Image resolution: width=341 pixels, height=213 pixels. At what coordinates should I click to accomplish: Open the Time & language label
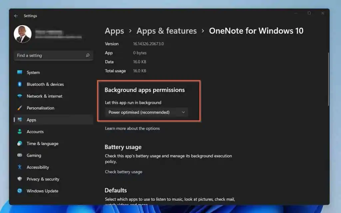coord(42,143)
